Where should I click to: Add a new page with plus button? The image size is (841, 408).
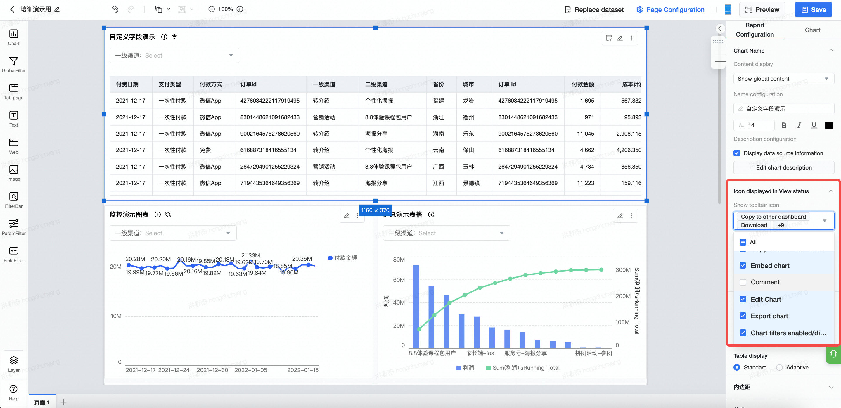tap(64, 402)
